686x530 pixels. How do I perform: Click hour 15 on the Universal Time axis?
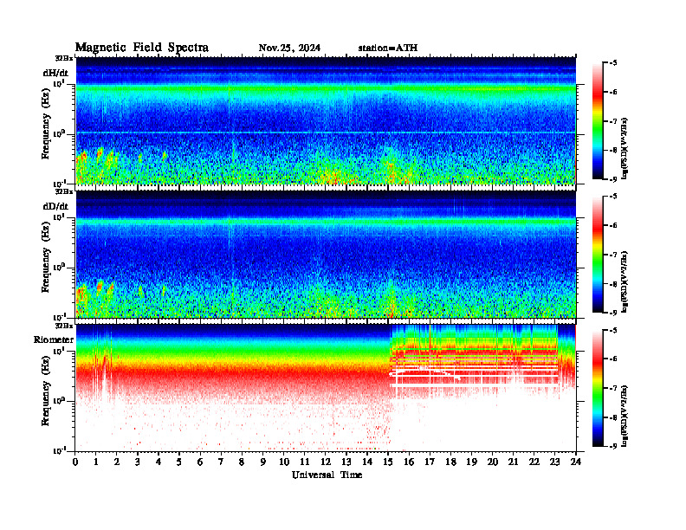[x=388, y=462]
